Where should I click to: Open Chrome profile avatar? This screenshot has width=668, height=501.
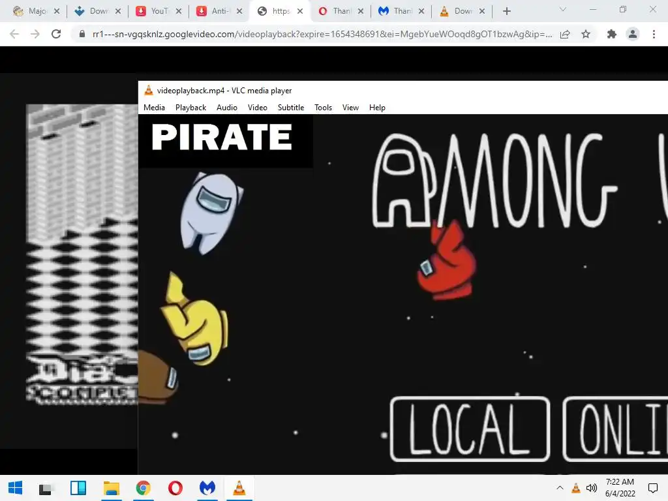[633, 34]
